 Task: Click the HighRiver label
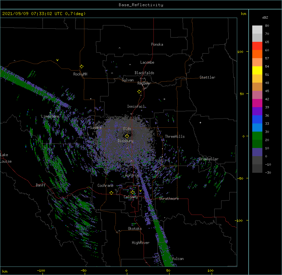141,243
